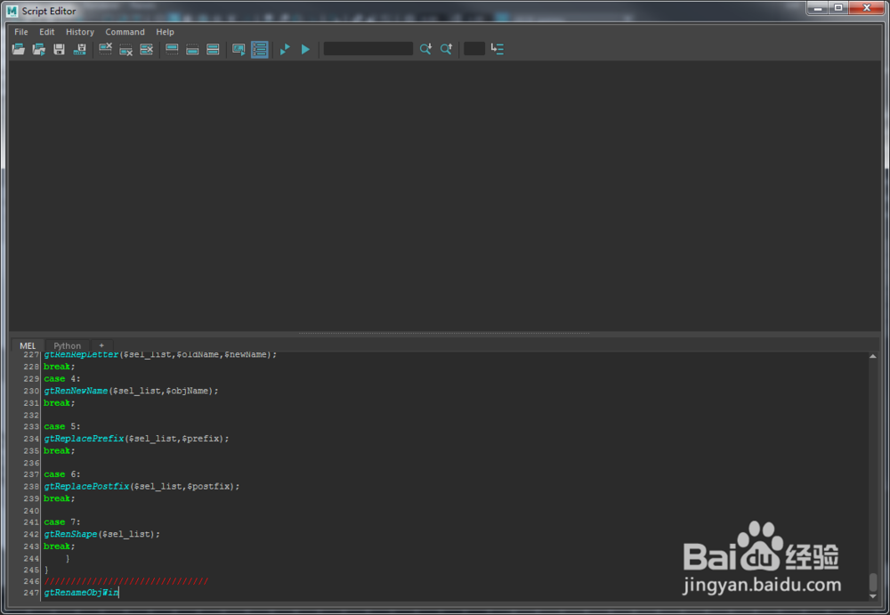
Task: Add a new script tab with plus
Action: (x=101, y=345)
